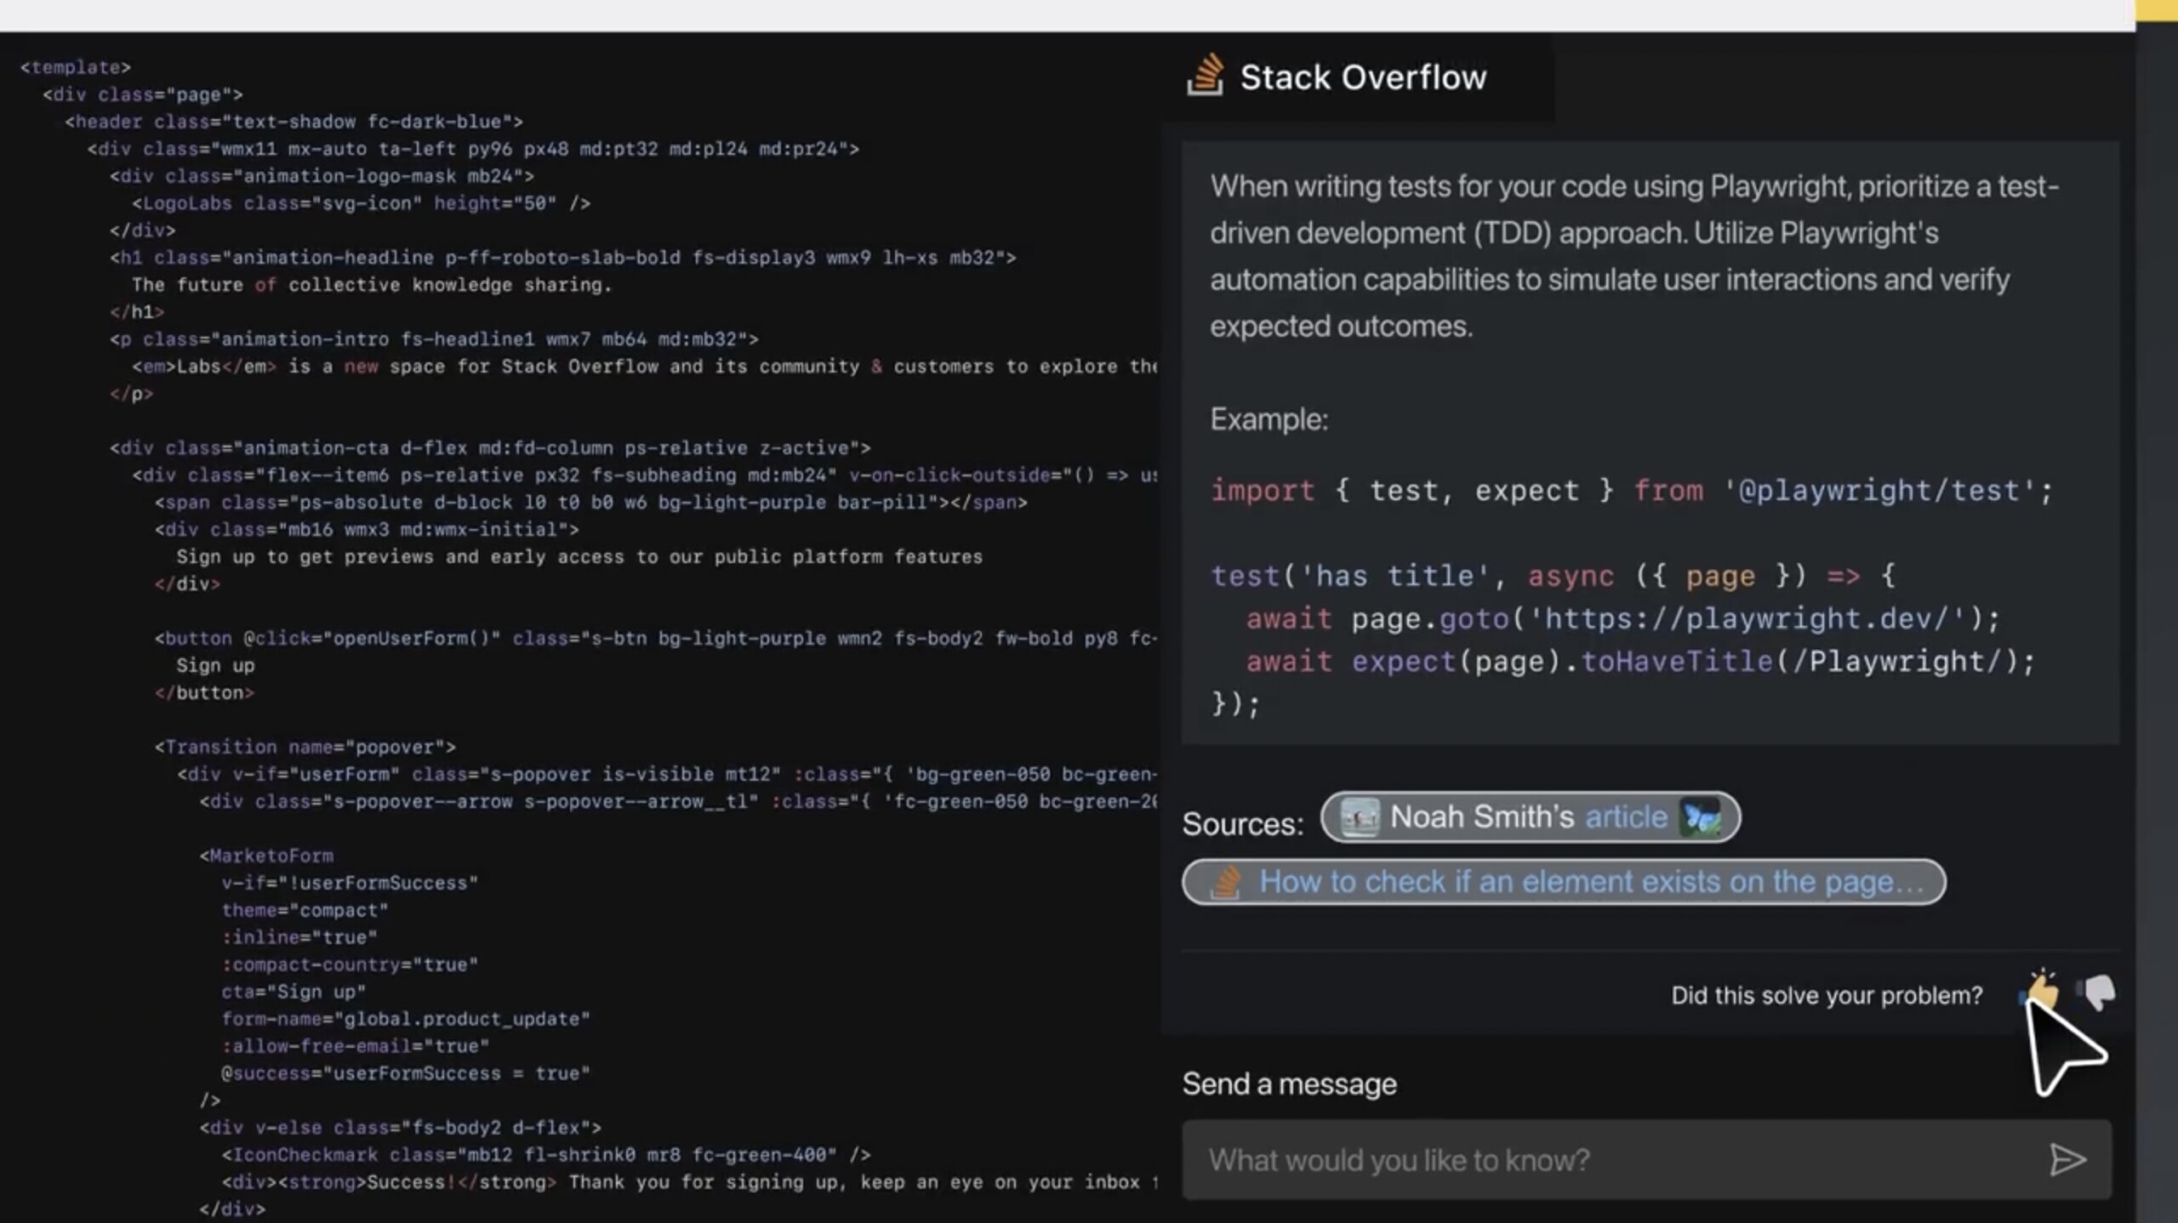Click the <template> tag in the editor
The height and width of the screenshot is (1223, 2178).
[76, 67]
